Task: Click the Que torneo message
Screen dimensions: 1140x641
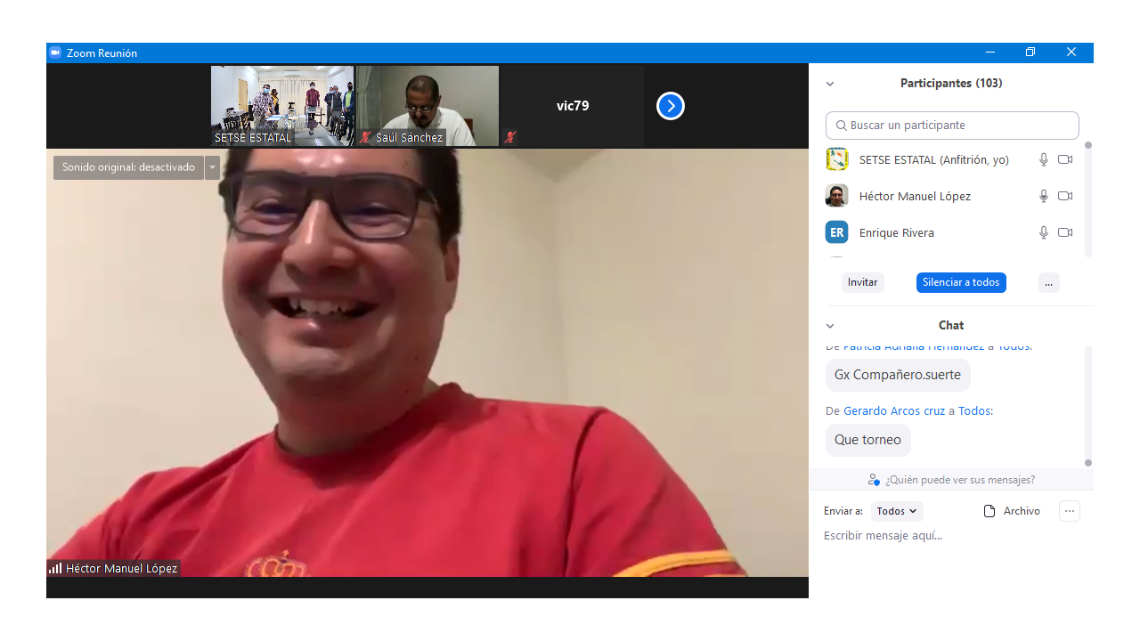Action: click(867, 440)
